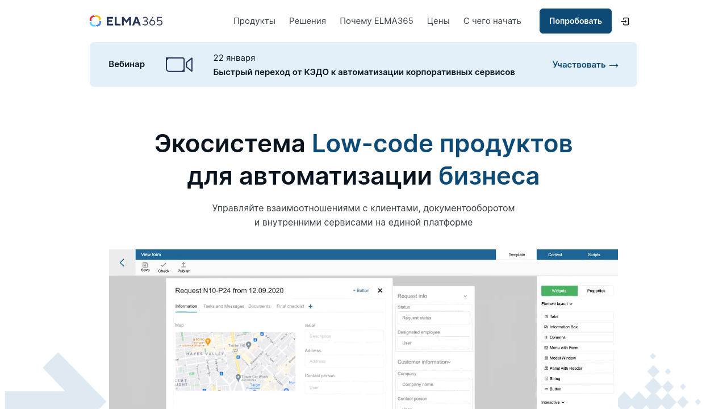
Task: Switch to the Context tab
Action: [555, 254]
